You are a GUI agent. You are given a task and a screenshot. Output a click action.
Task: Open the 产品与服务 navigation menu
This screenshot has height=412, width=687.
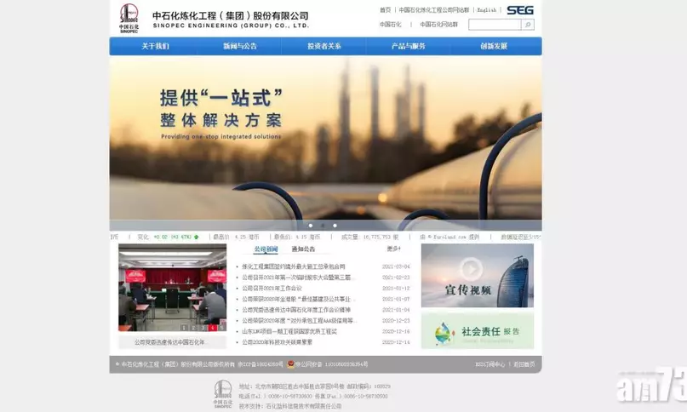pyautogui.click(x=409, y=46)
